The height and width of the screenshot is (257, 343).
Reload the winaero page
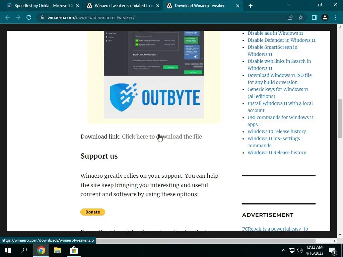[29, 17]
